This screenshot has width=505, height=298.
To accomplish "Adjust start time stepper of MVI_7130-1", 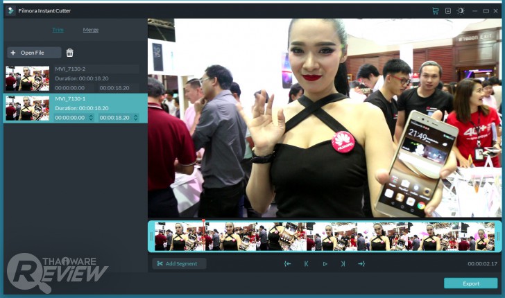I will click(91, 118).
